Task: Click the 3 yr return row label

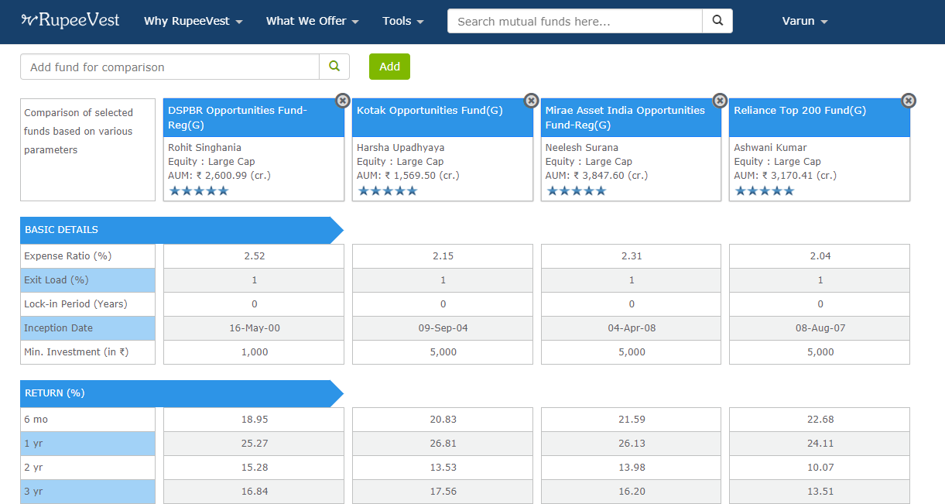Action: click(87, 491)
